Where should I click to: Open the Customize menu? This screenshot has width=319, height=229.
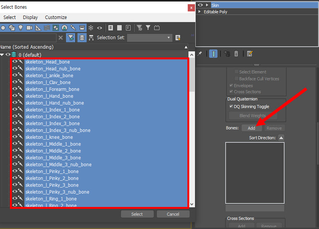coord(56,17)
